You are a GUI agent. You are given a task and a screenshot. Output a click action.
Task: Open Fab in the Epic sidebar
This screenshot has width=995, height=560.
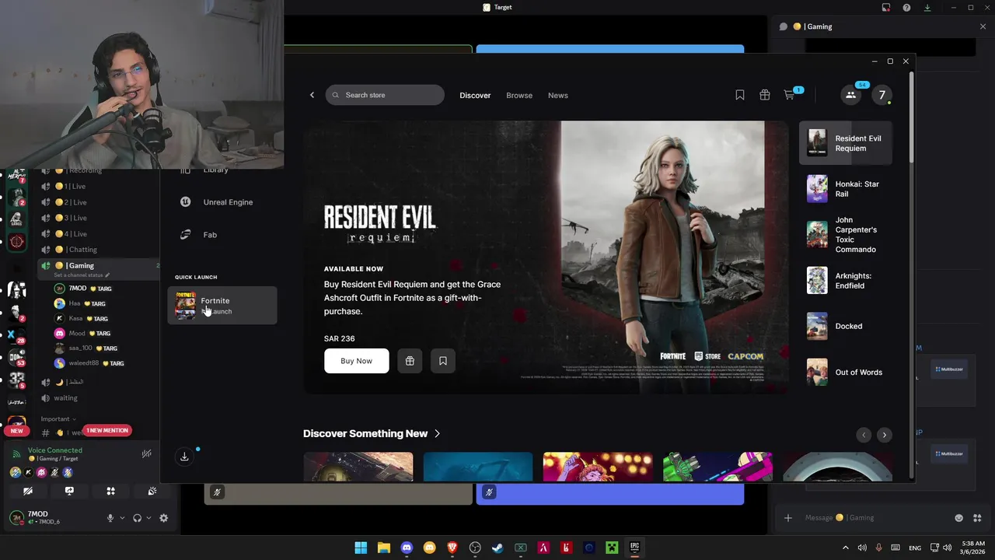click(x=199, y=235)
